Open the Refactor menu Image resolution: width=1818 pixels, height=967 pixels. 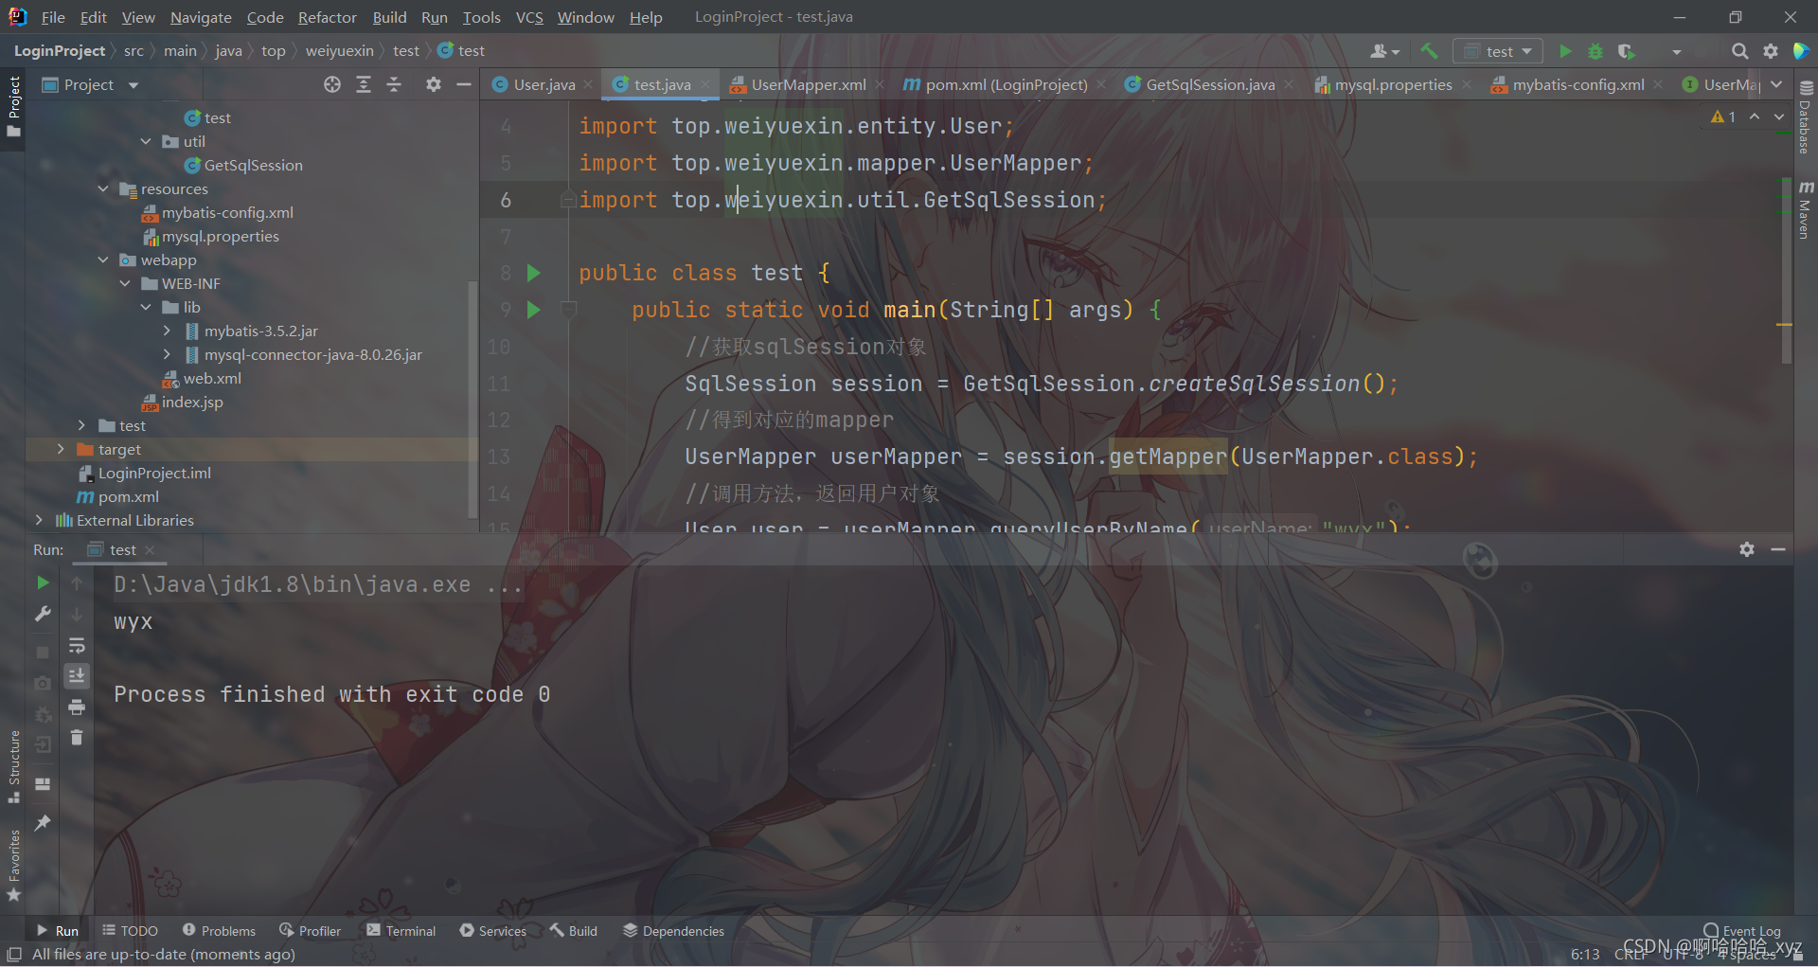tap(327, 17)
